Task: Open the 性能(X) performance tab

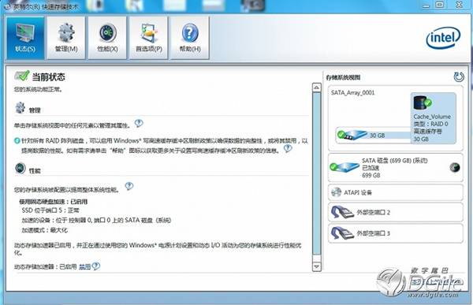Action: point(107,38)
